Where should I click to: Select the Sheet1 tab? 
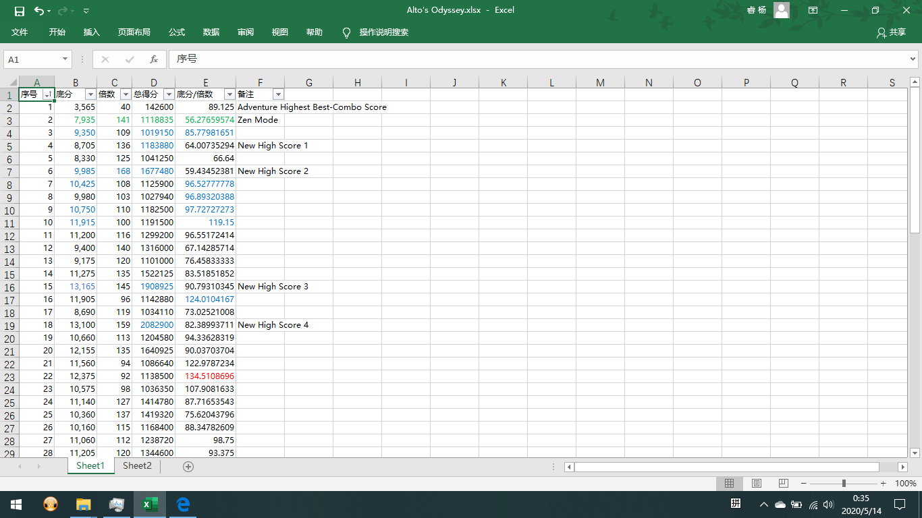tap(90, 466)
